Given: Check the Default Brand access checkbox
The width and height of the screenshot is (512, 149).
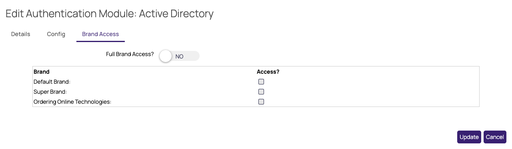Looking at the screenshot, I should point(261,82).
